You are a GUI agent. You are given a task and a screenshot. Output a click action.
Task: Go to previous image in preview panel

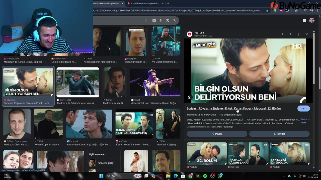[x=282, y=34]
